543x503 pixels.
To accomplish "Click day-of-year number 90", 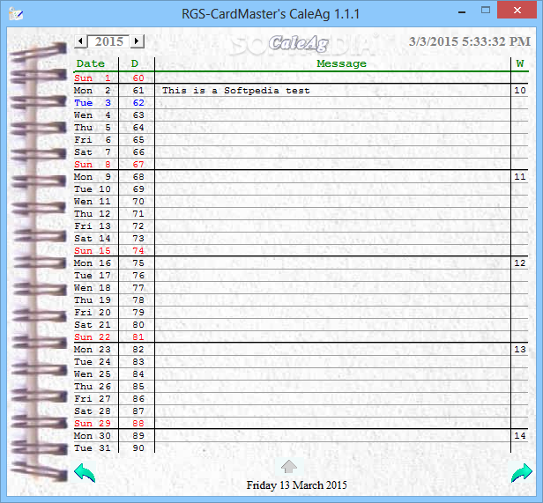I will pyautogui.click(x=138, y=448).
